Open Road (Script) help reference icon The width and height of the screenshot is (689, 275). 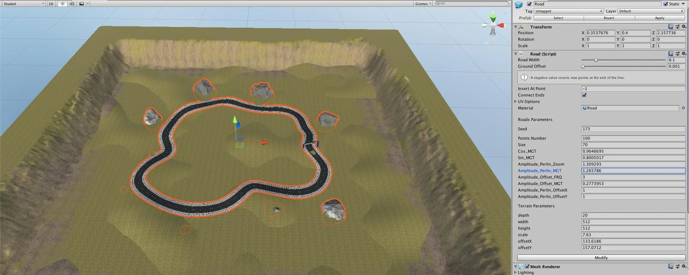point(671,54)
